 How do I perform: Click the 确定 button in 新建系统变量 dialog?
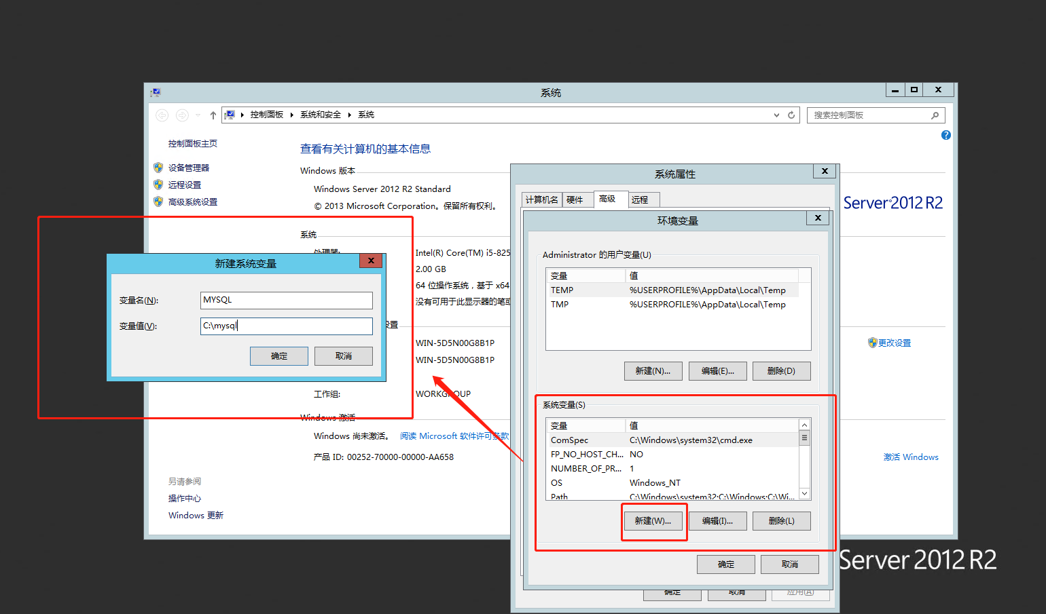[x=278, y=356]
